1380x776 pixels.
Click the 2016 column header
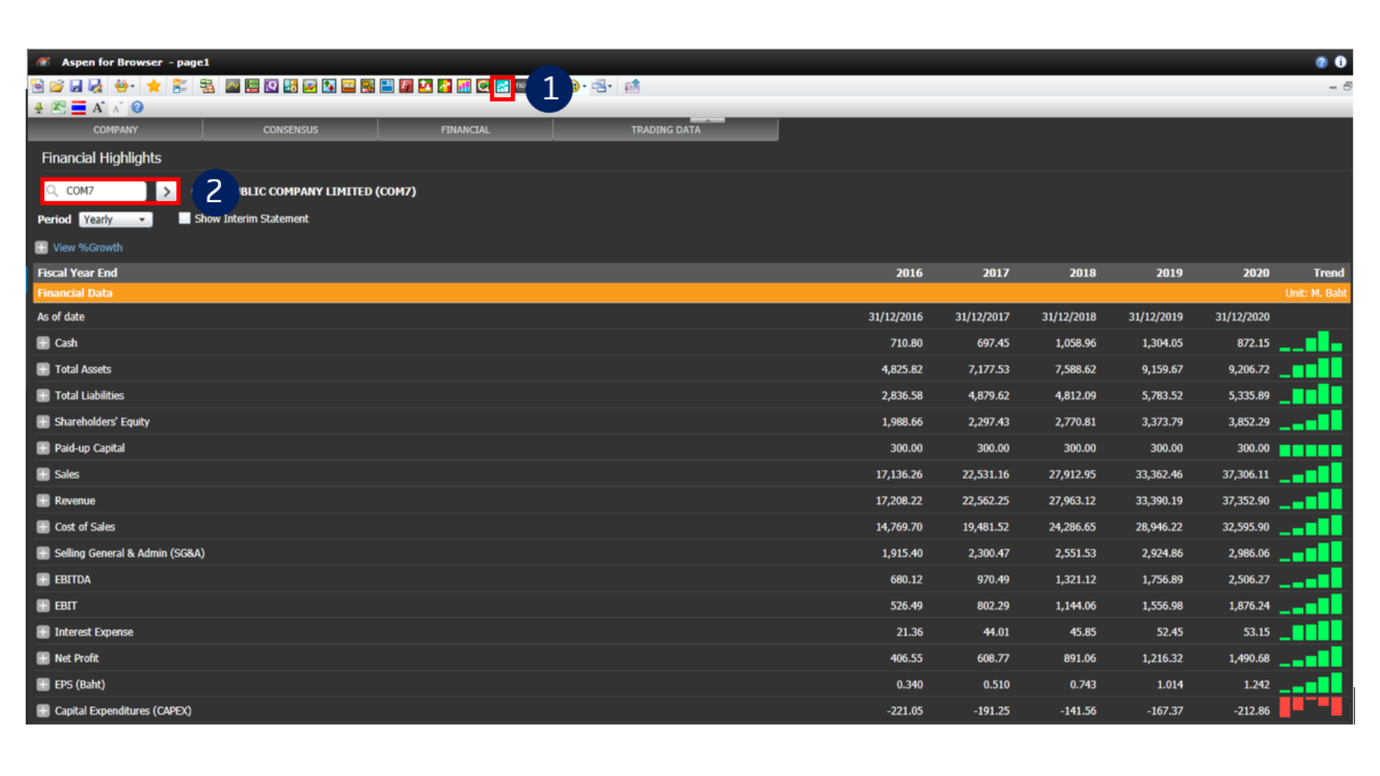pos(908,273)
